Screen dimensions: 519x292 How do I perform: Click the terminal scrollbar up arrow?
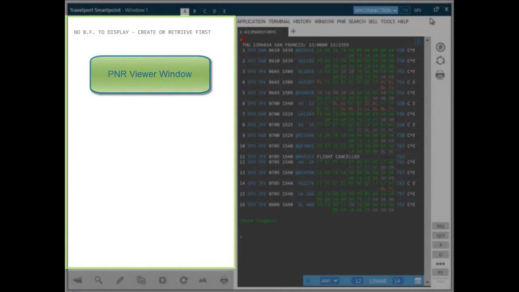(427, 40)
